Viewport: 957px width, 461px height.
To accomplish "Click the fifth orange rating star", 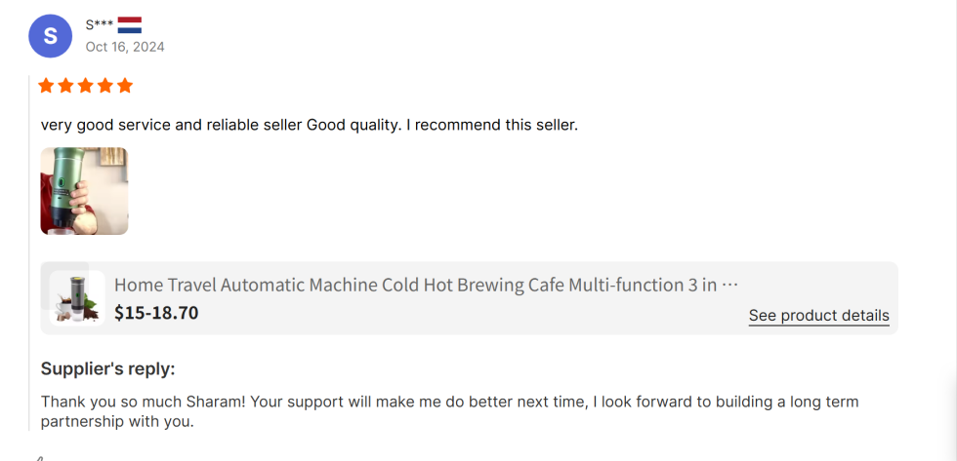I will (x=125, y=86).
